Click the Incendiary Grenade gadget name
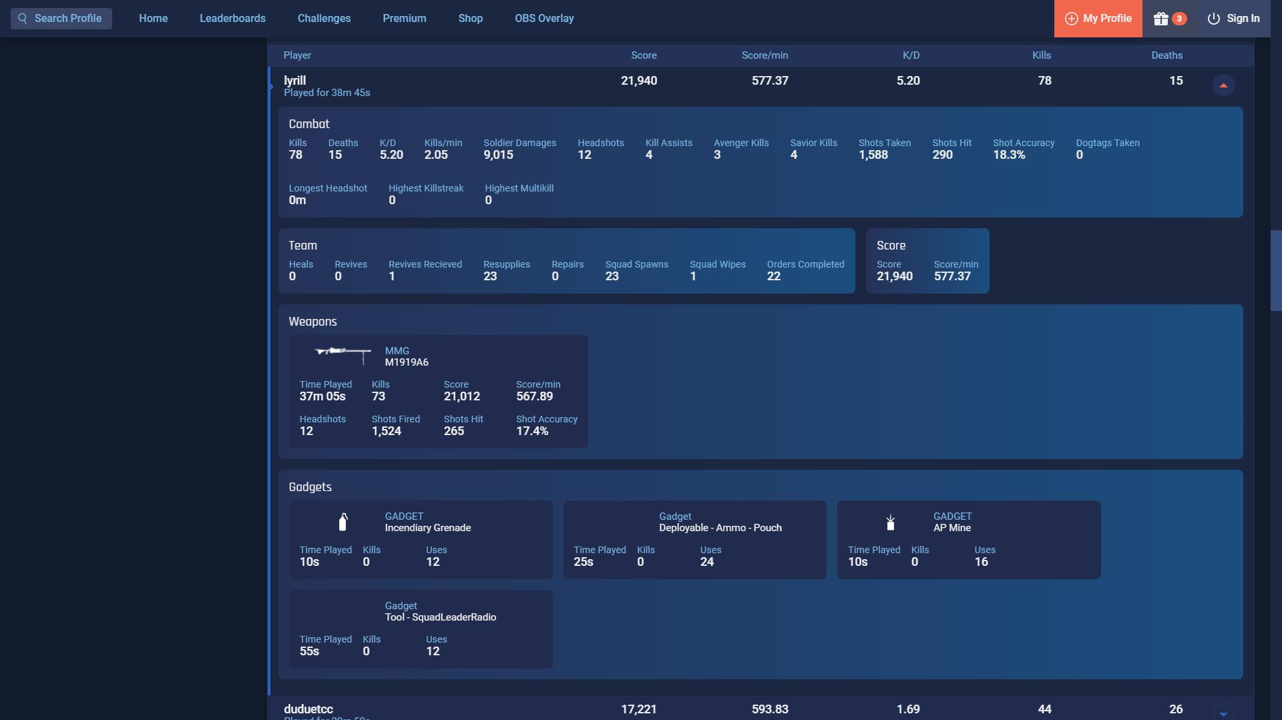Viewport: 1282px width, 720px height. (x=428, y=528)
